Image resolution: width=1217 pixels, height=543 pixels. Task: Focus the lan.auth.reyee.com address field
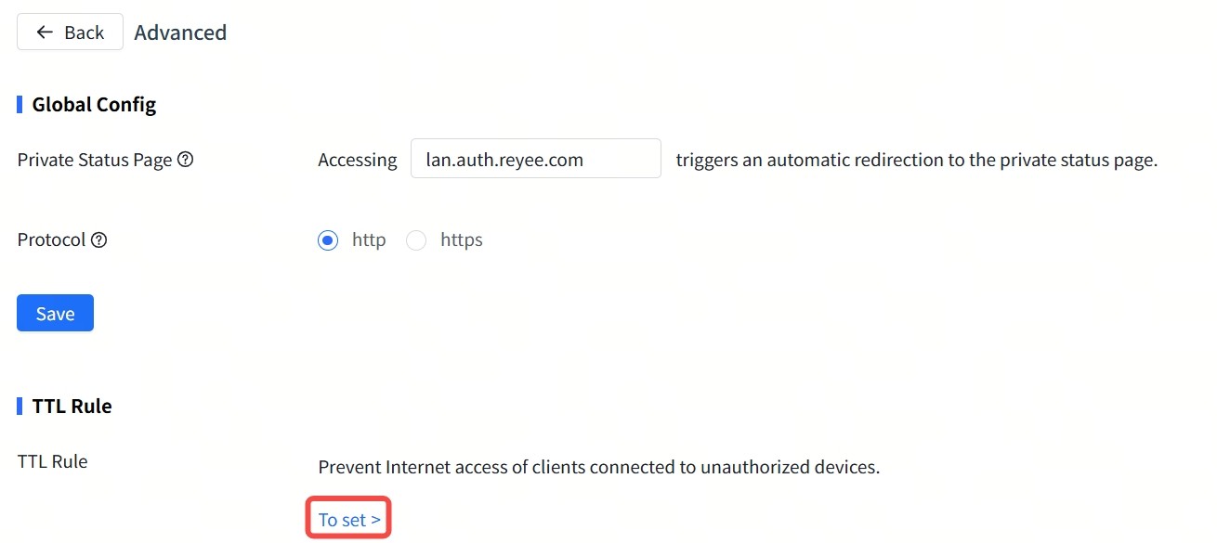tap(535, 159)
